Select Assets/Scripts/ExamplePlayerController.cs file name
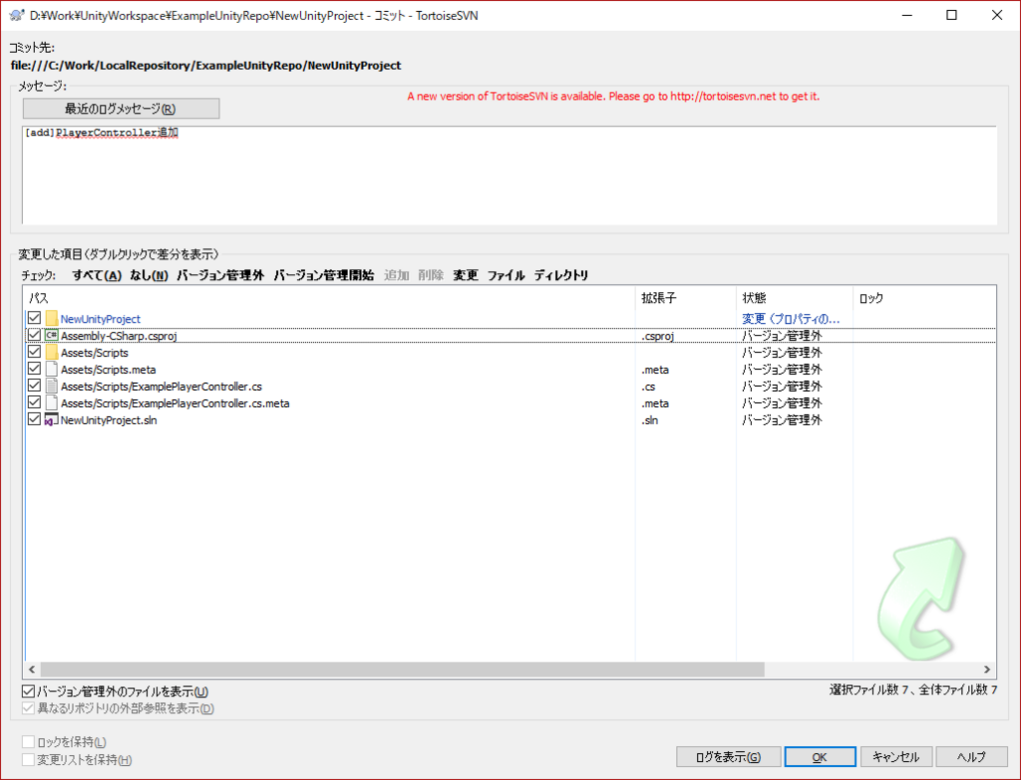Viewport: 1021px width, 780px height. (162, 386)
